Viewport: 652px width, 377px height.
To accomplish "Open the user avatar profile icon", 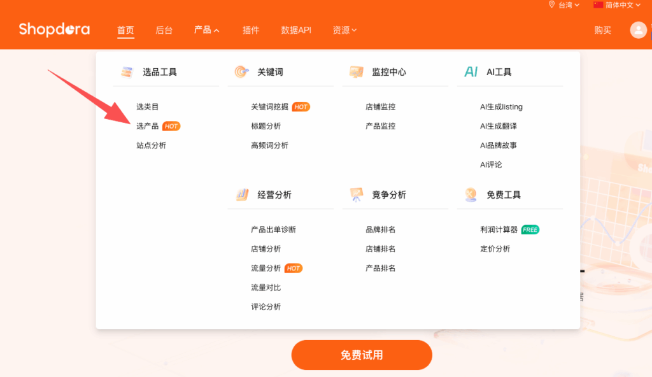I will point(638,30).
